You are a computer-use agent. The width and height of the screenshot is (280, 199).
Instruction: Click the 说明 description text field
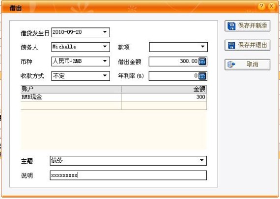(128, 175)
